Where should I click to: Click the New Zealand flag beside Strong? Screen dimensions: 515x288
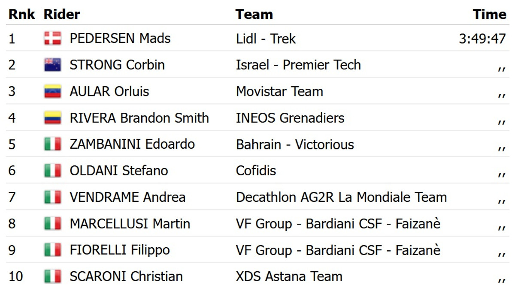(52, 65)
